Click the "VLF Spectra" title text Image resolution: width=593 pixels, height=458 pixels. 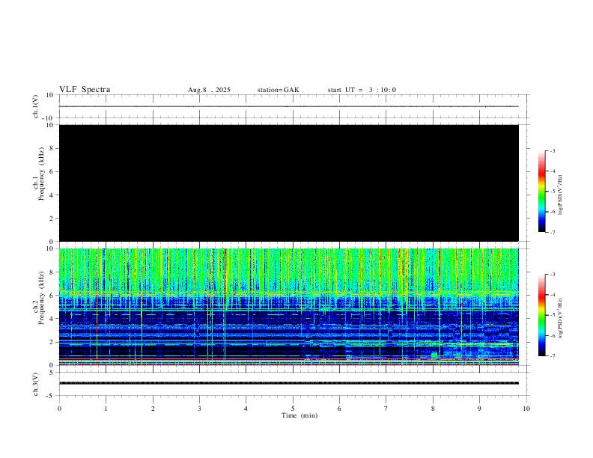tap(85, 90)
